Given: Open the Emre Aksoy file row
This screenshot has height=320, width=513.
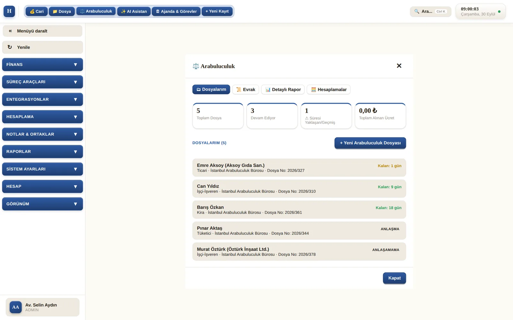Looking at the screenshot, I should click(x=299, y=168).
